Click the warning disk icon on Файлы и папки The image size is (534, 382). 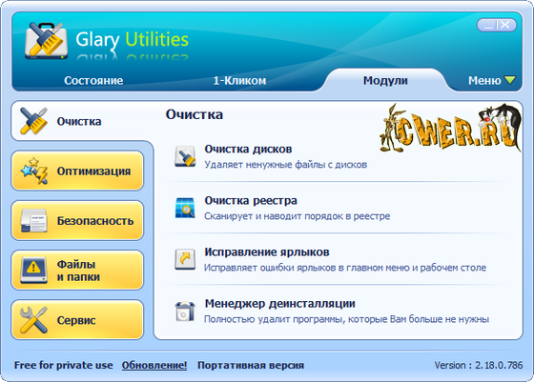click(x=33, y=271)
